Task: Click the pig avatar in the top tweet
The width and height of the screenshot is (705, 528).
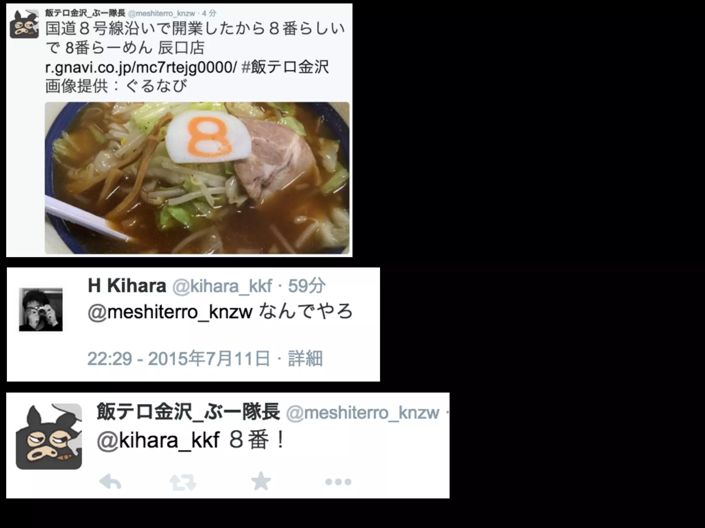Action: [24, 24]
